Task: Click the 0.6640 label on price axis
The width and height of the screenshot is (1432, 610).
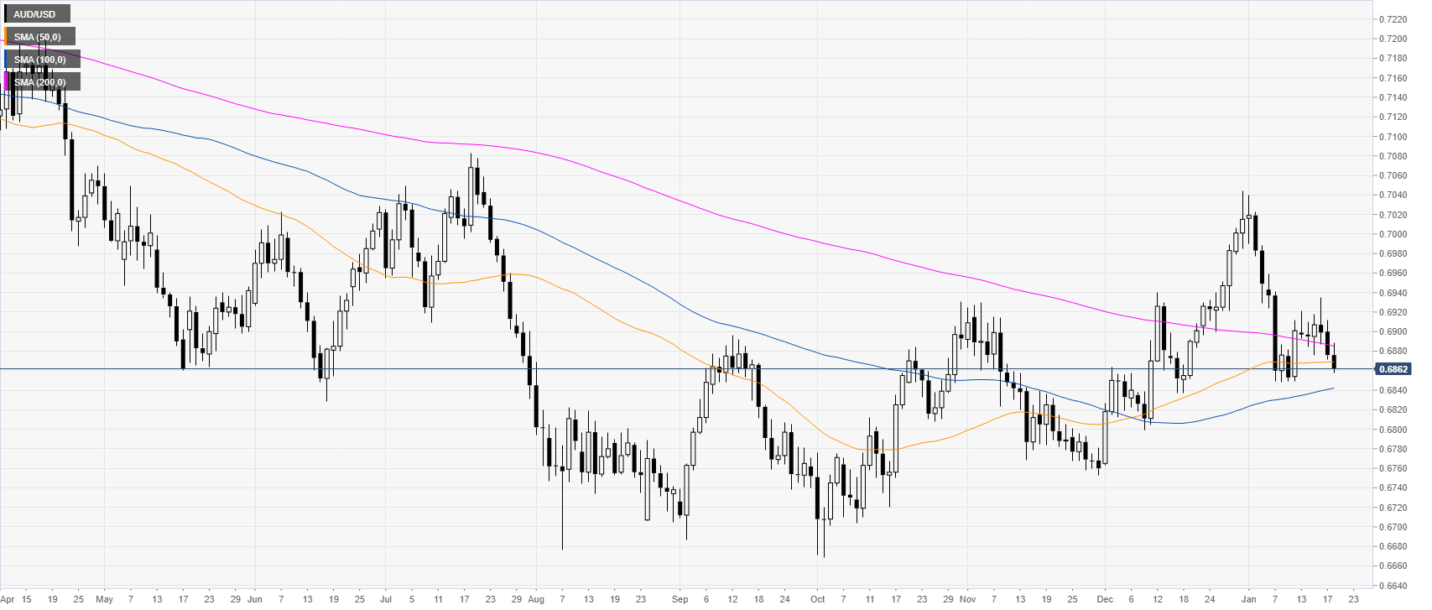Action: pyautogui.click(x=1393, y=586)
